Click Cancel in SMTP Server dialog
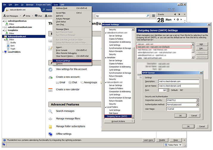213x150 pixels. click(x=194, y=116)
